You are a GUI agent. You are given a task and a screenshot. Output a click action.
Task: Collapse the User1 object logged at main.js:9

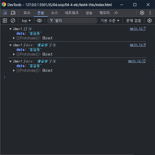[x=10, y=45]
